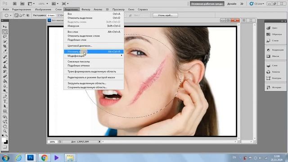Select the Rectangle shape tool
Viewport: 288px width, 162px height.
pos(5,111)
